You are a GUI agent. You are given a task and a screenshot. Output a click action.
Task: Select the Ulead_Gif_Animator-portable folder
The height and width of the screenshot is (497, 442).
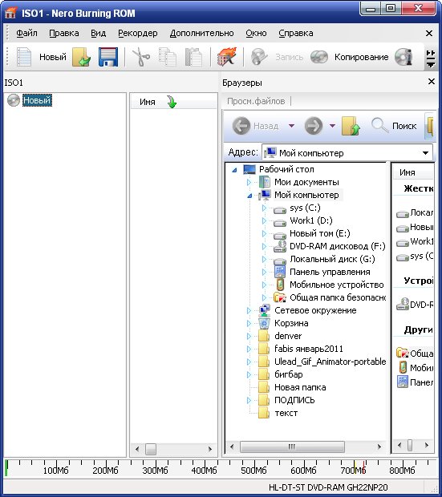point(330,362)
